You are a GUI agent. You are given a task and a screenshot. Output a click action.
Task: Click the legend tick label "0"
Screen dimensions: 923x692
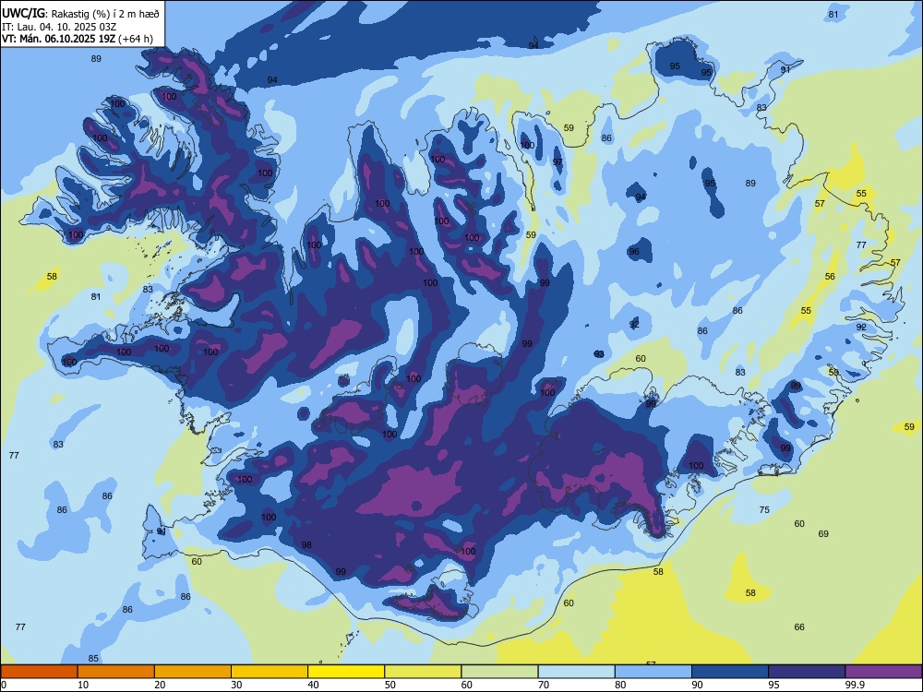click(4, 685)
